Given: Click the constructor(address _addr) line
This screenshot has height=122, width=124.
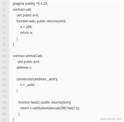Looking at the screenshot, I should [x=37, y=79].
